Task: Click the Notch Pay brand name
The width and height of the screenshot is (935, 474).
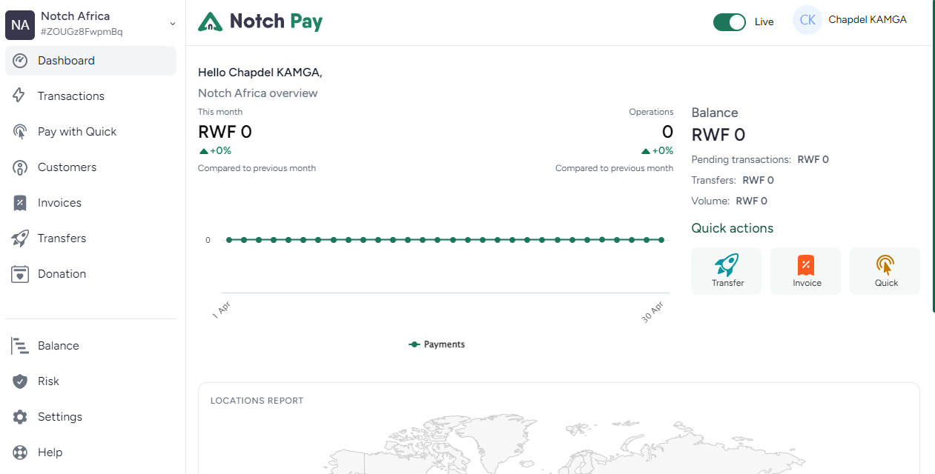Action: (276, 22)
